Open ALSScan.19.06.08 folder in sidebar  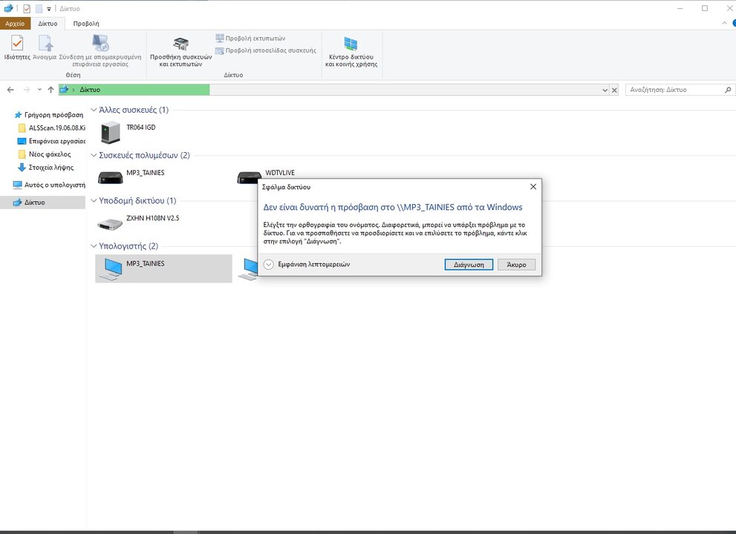point(52,128)
